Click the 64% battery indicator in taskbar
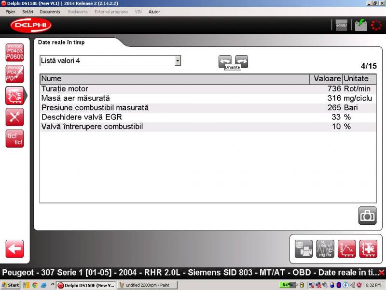Image resolution: width=386 pixels, height=290 pixels. [x=287, y=285]
